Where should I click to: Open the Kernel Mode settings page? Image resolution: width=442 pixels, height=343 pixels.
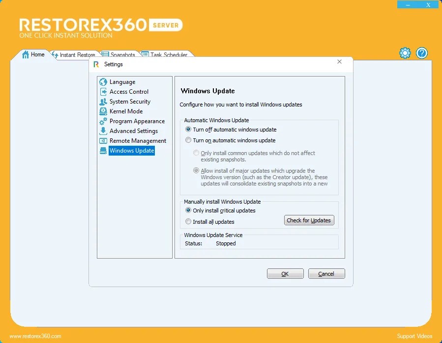[126, 111]
